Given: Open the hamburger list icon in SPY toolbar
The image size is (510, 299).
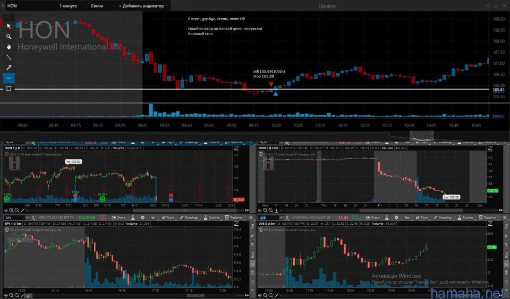Looking at the screenshot, I should [x=251, y=217].
